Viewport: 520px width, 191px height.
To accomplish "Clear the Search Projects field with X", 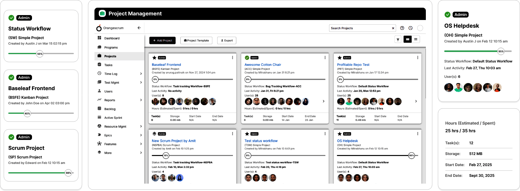I will pyautogui.click(x=393, y=28).
